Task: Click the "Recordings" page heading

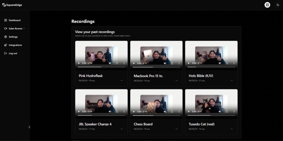Action: 83,21
